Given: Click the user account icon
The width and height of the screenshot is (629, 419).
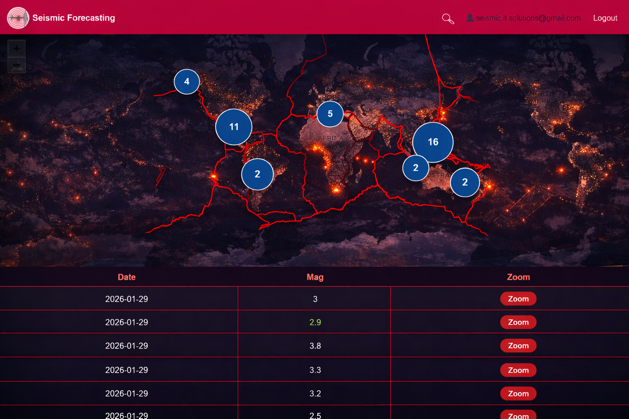Looking at the screenshot, I should 469,18.
